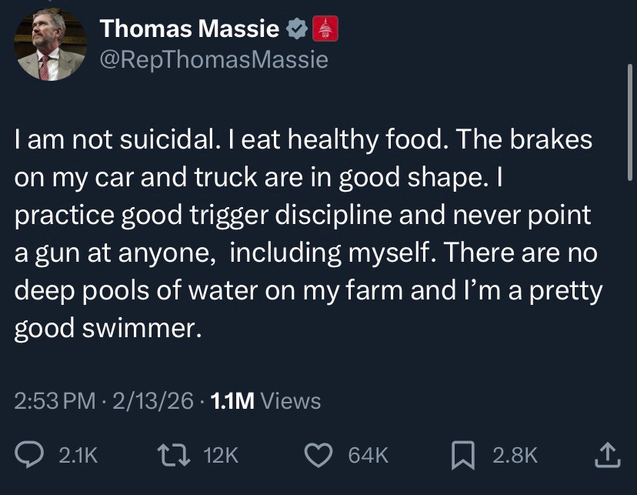Click the Thomas Massie display name
The width and height of the screenshot is (637, 495).
190,30
